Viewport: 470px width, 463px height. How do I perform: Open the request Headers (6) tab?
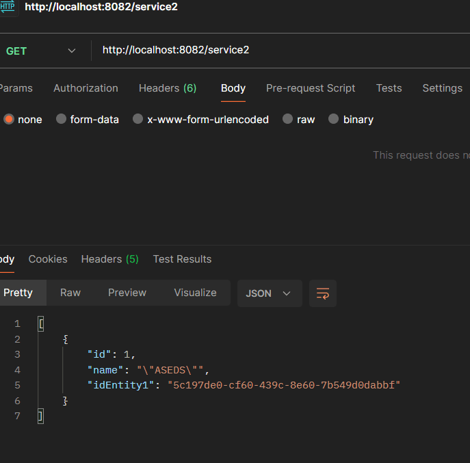click(x=168, y=88)
